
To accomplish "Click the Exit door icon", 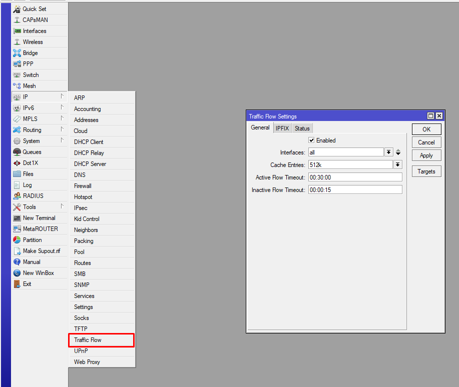I will (x=17, y=284).
